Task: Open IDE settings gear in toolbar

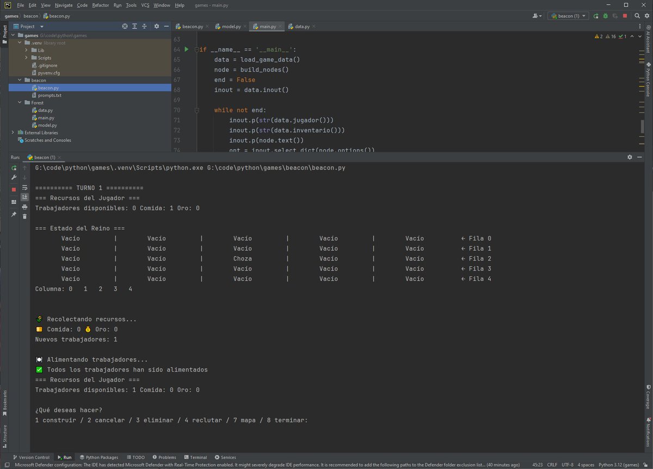Action: (x=646, y=16)
